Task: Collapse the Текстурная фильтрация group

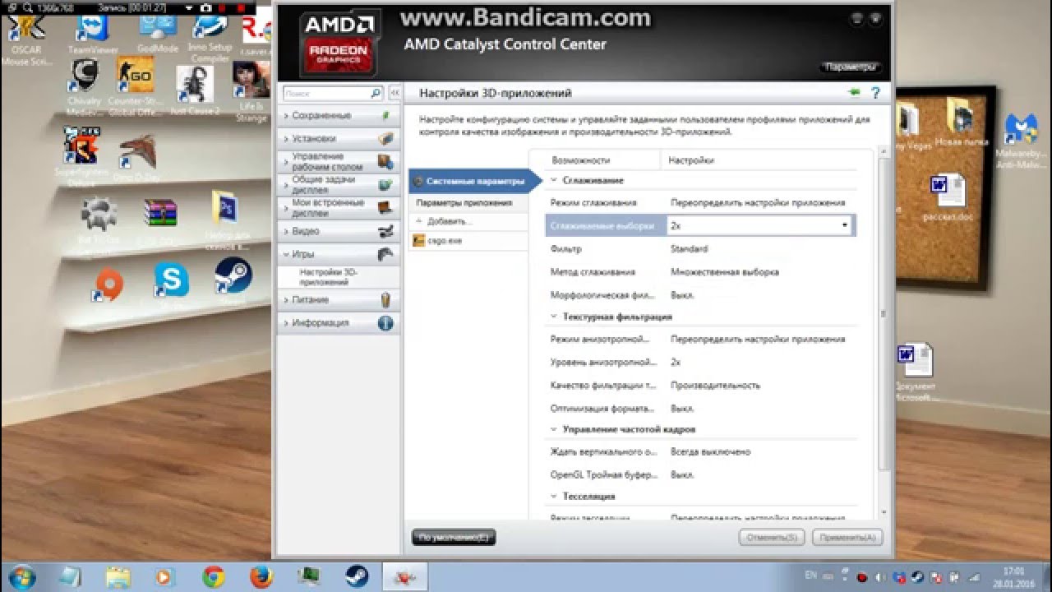Action: point(554,317)
